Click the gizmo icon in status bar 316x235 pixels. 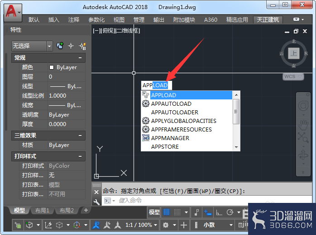coord(77,225)
